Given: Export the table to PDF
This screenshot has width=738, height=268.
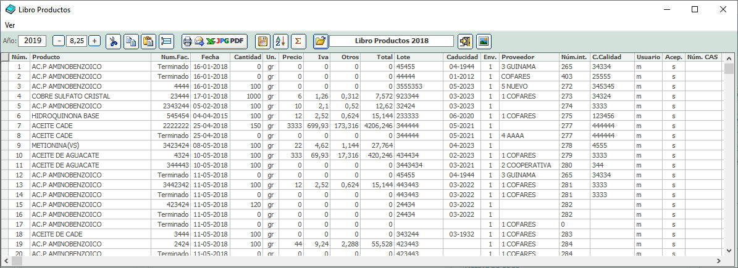Looking at the screenshot, I should tap(237, 41).
